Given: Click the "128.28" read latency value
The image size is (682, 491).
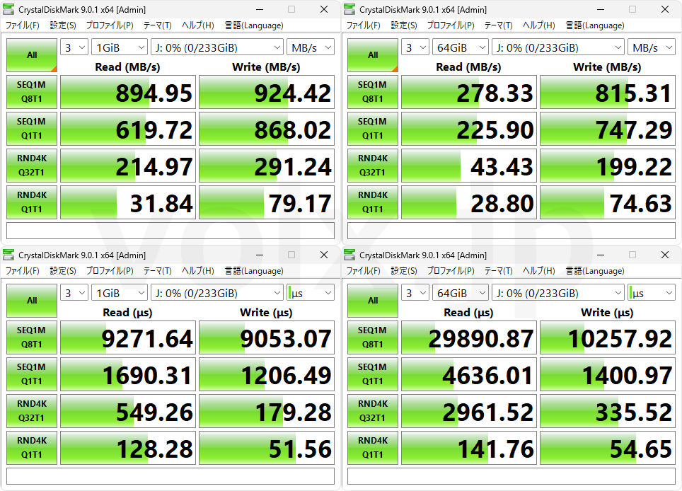Looking at the screenshot, I should click(128, 448).
